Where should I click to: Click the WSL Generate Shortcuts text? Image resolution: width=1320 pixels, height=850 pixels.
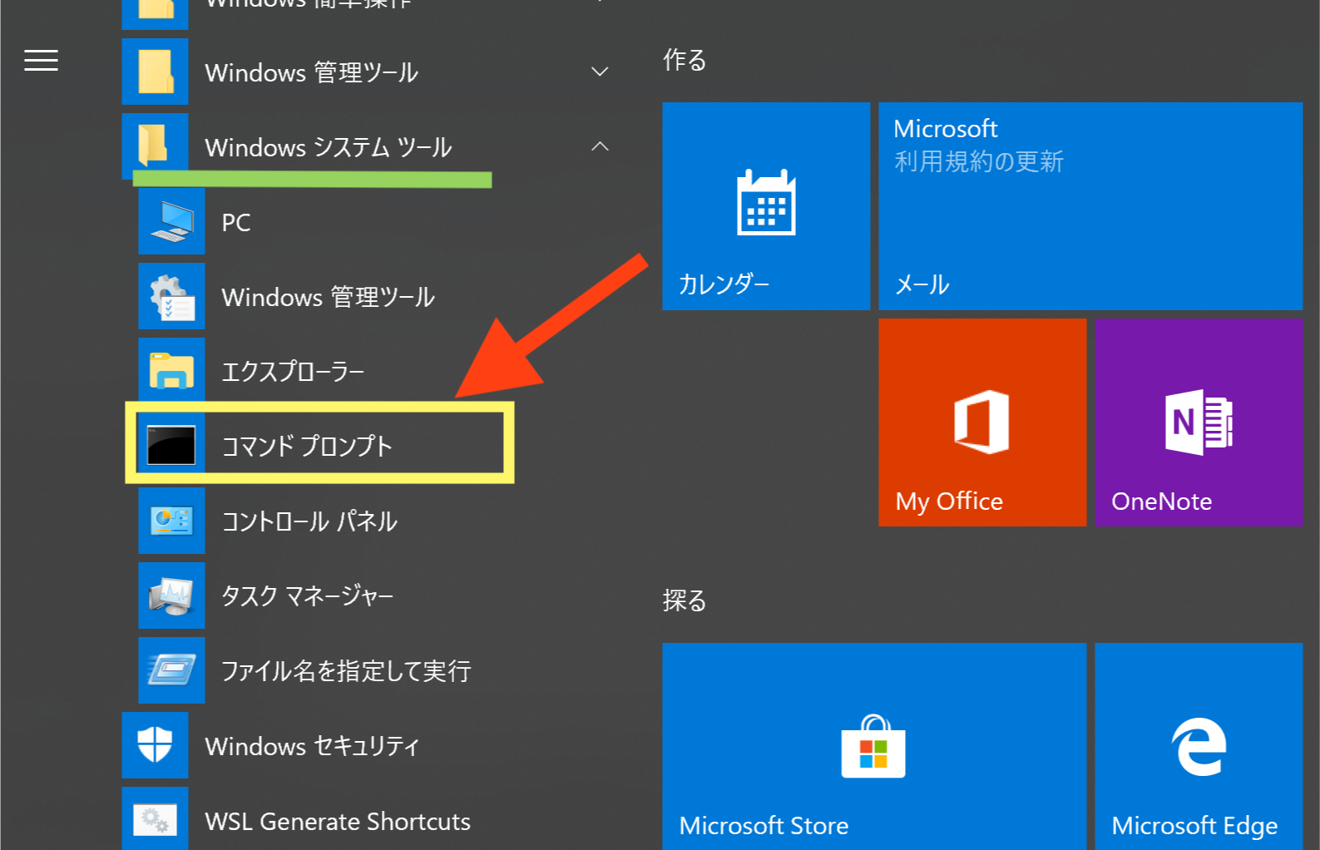(x=338, y=822)
